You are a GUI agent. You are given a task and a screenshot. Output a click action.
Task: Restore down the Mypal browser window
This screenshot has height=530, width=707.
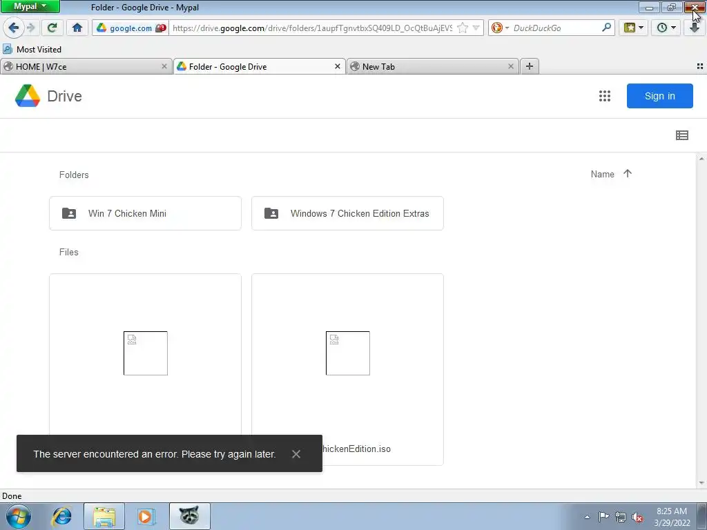pos(671,7)
